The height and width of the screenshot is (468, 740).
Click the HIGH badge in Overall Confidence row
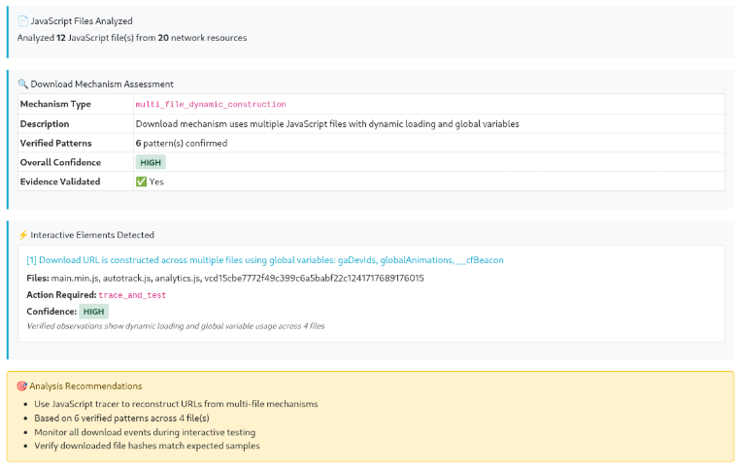pyautogui.click(x=151, y=162)
